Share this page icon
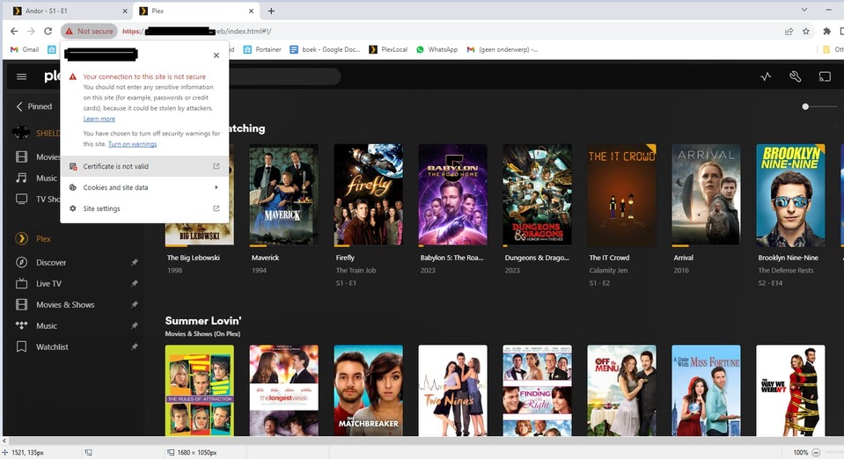The image size is (844, 459). (x=789, y=31)
